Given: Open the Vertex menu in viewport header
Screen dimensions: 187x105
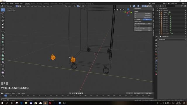Looking at the screenshot, I should point(40,6).
